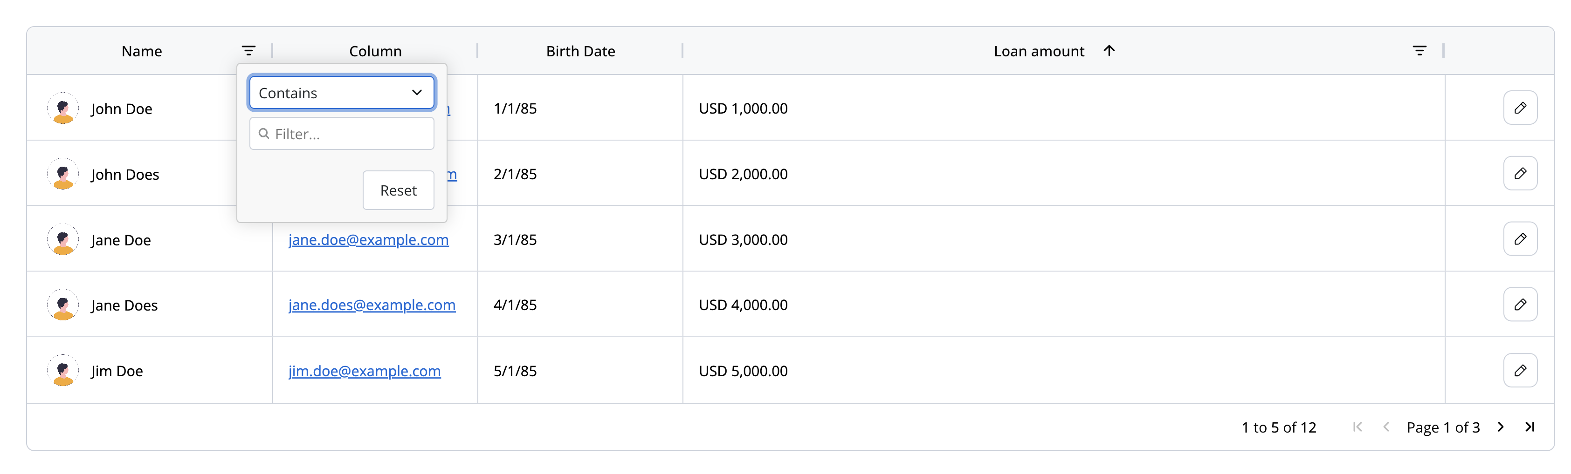
Task: Go to the next page
Action: click(x=1501, y=427)
